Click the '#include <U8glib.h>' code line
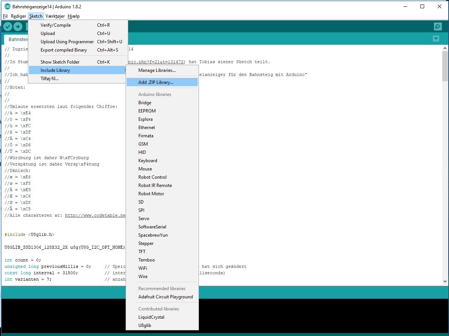The image size is (449, 336). pyautogui.click(x=29, y=235)
